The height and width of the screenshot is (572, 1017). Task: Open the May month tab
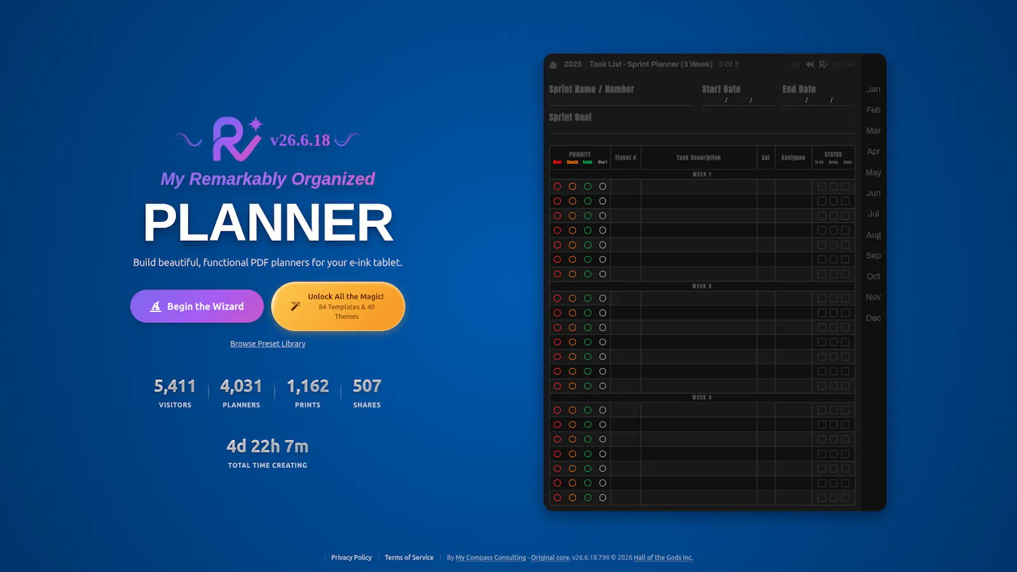873,172
